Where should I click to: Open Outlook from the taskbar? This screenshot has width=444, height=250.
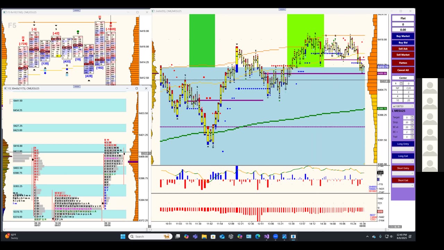click(x=222, y=236)
